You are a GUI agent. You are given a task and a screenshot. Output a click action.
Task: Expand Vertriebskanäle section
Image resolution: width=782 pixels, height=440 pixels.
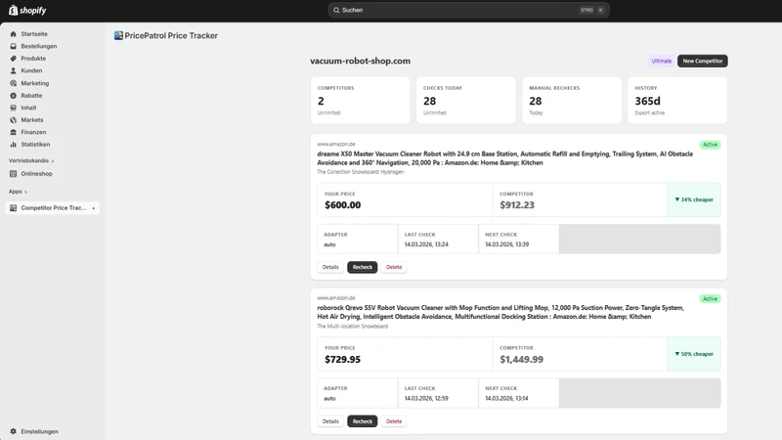pos(31,160)
